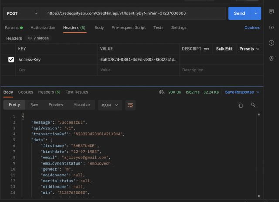The height and width of the screenshot is (202, 279).
Task: Switch to the Tests tab
Action: (x=158, y=28)
